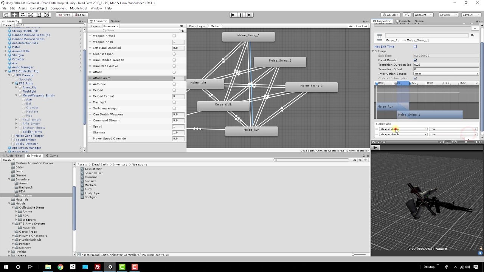Screen dimensions: 484x272
Task: Adjust the Project icon size slider
Action: (358, 255)
